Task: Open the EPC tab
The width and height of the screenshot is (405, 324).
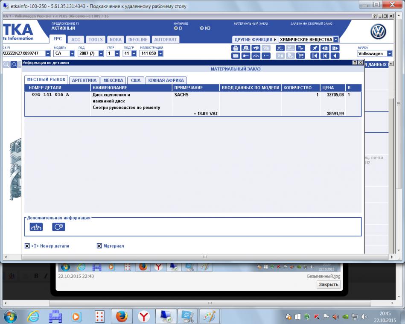Action: pyautogui.click(x=58, y=39)
